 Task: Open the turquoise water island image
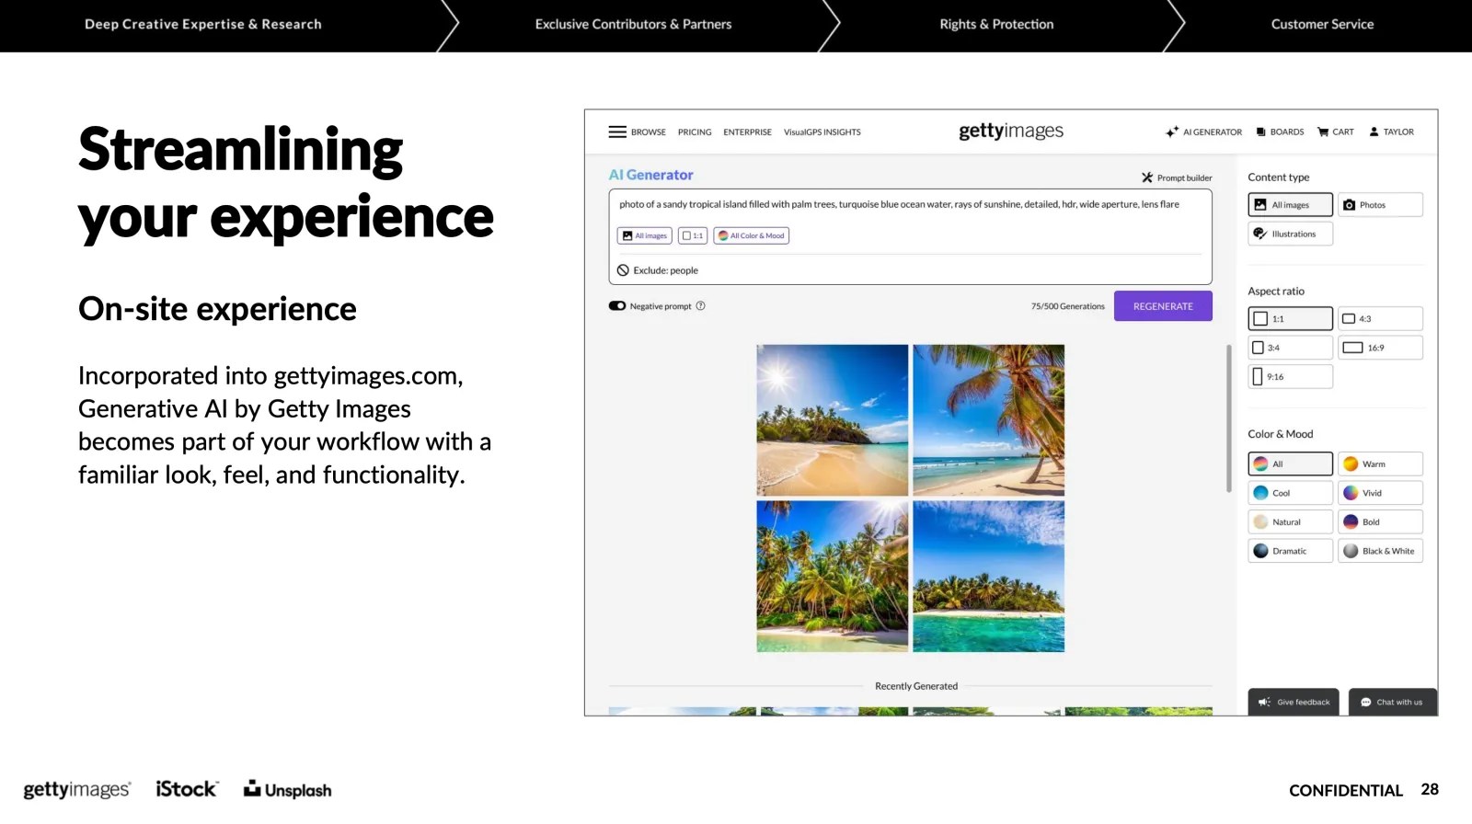(x=989, y=577)
